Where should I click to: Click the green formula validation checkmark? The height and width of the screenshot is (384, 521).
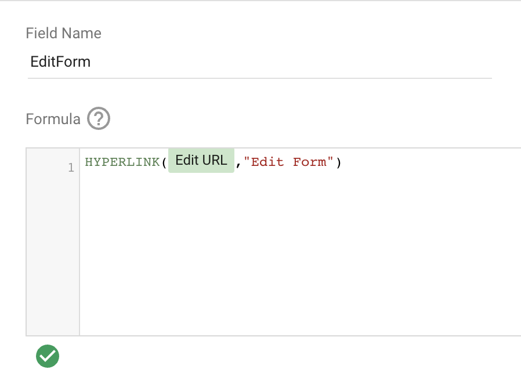pyautogui.click(x=48, y=356)
